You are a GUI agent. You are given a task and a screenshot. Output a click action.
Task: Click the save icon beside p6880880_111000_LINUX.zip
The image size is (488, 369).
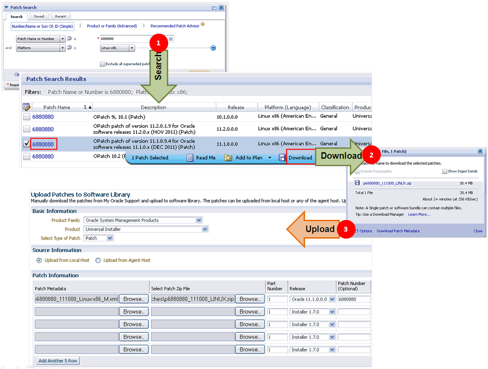coord(357,183)
